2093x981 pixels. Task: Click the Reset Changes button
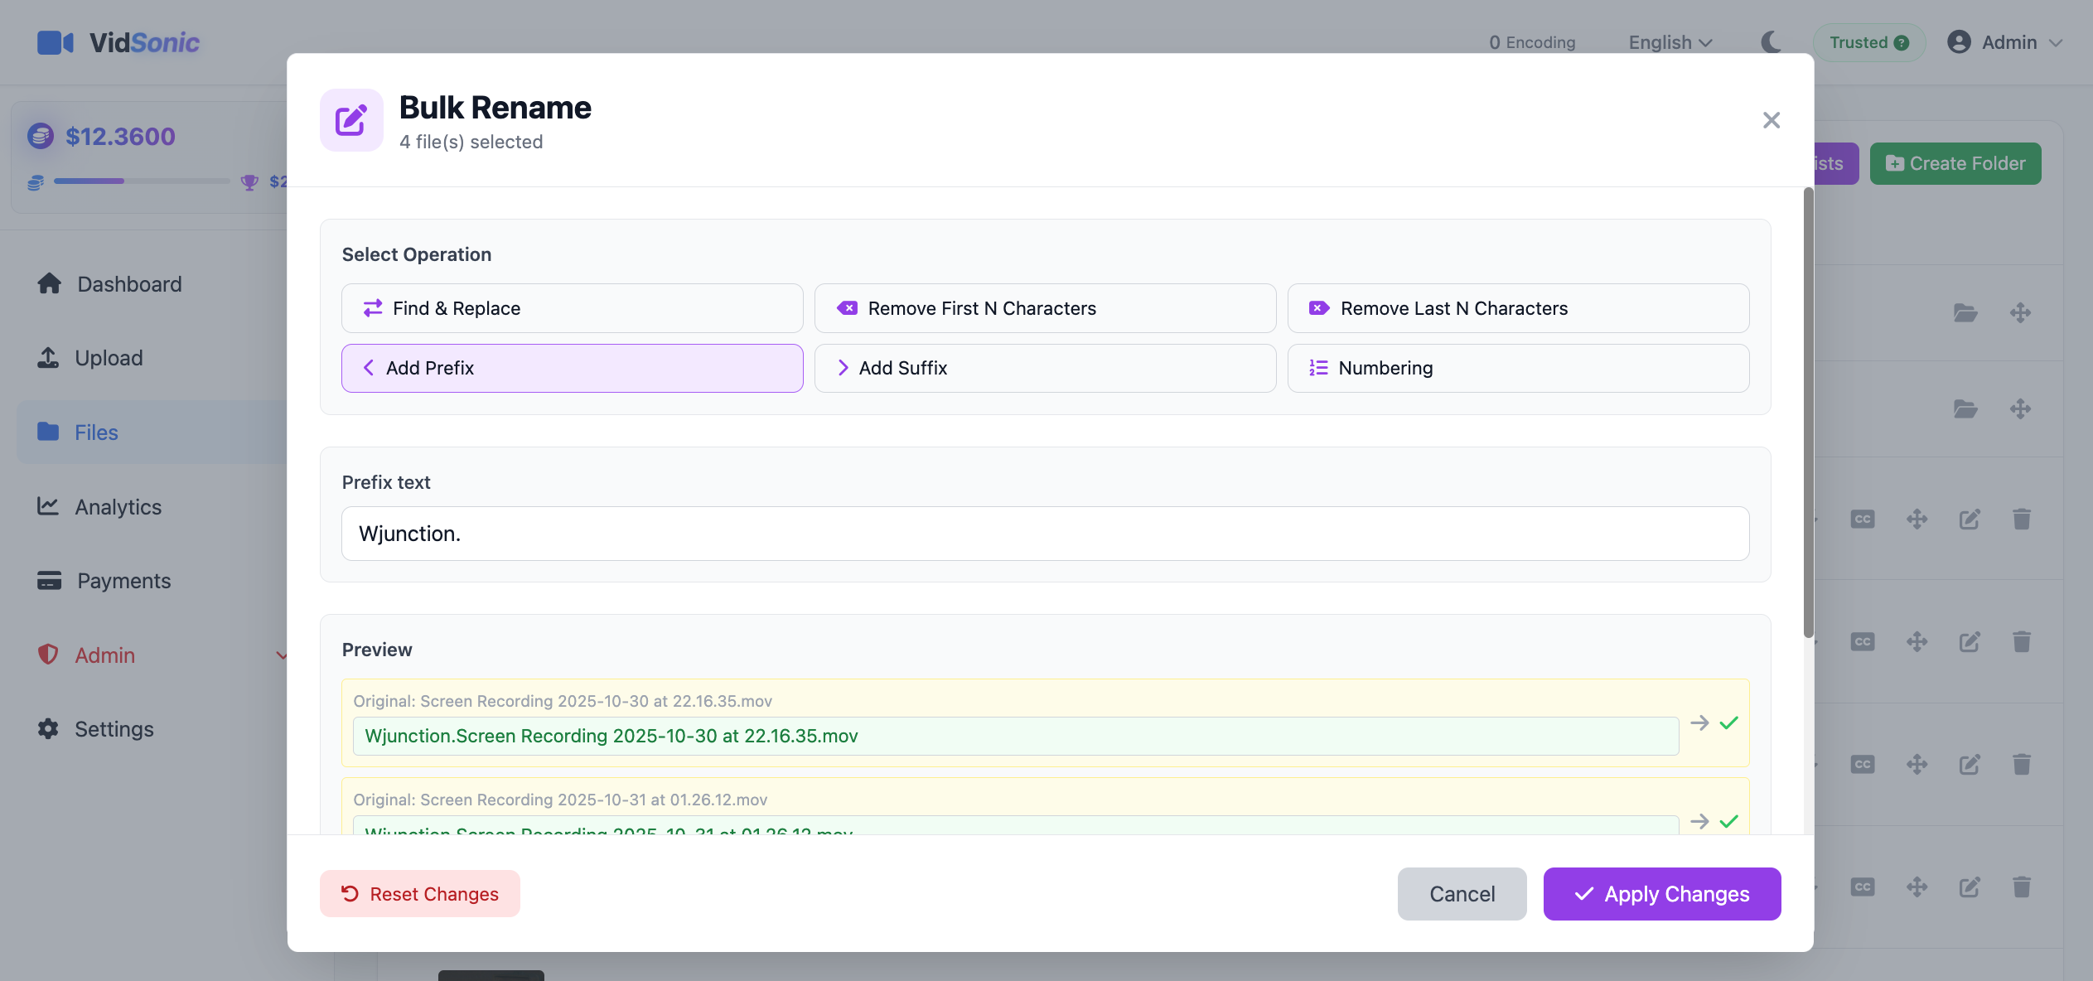coord(419,894)
